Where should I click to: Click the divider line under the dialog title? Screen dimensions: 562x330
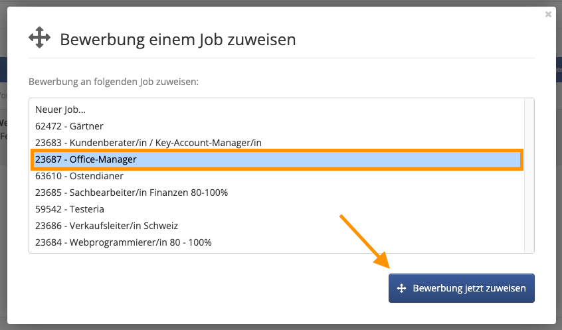click(282, 58)
